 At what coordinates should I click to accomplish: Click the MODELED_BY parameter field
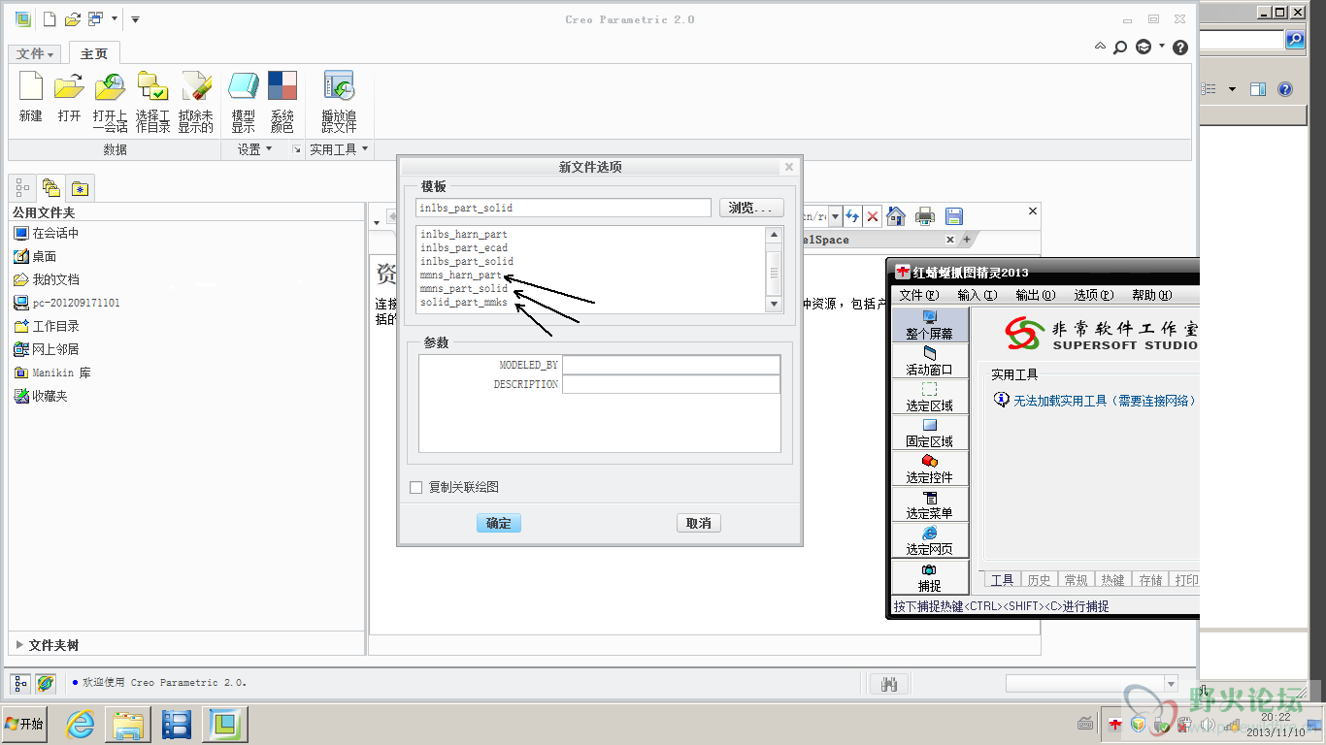point(671,365)
